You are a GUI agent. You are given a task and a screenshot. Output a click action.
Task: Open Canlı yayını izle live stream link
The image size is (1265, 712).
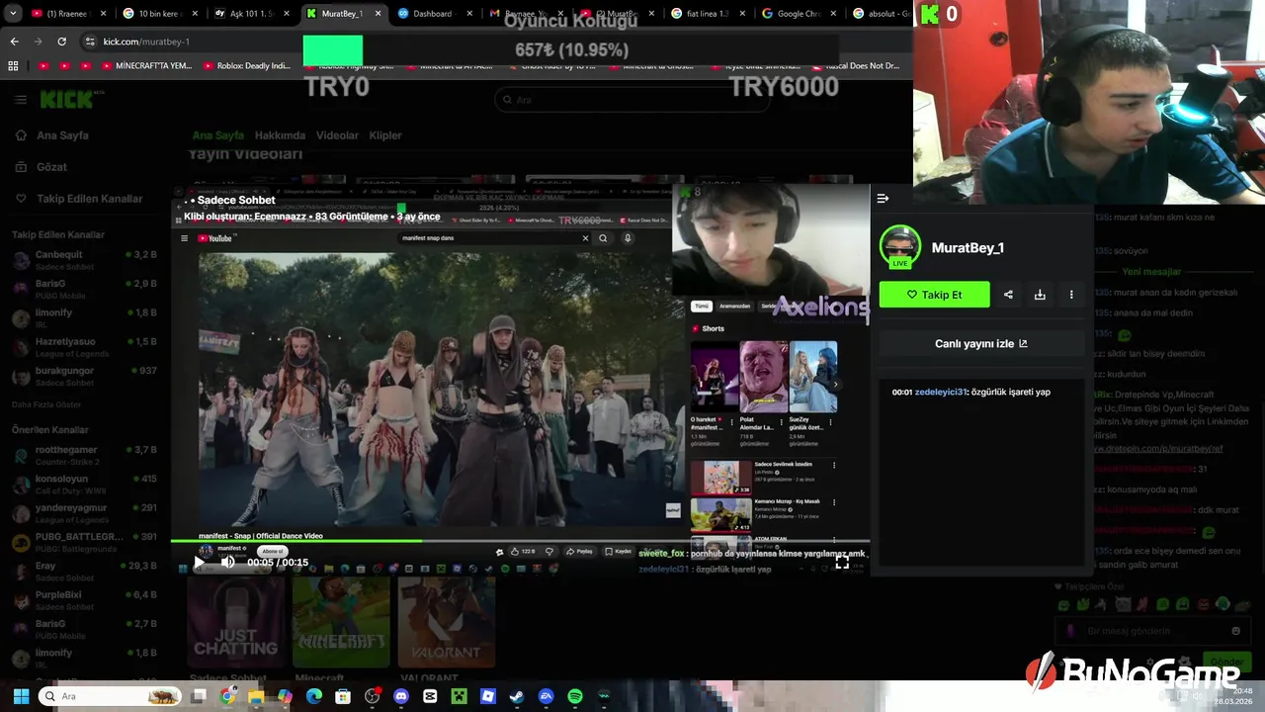click(x=981, y=344)
